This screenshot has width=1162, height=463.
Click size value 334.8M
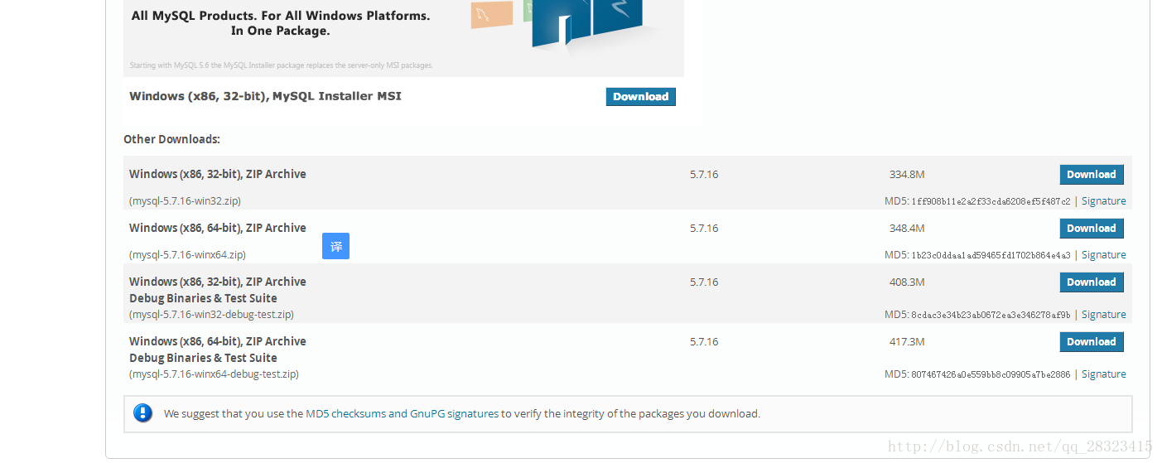tap(907, 175)
